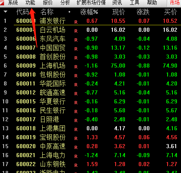Click 现价 value 75.00 for 上海机场
This screenshot has height=173, width=181.
pyautogui.click(x=118, y=66)
